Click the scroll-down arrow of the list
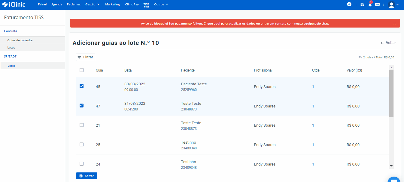 (x=391, y=166)
